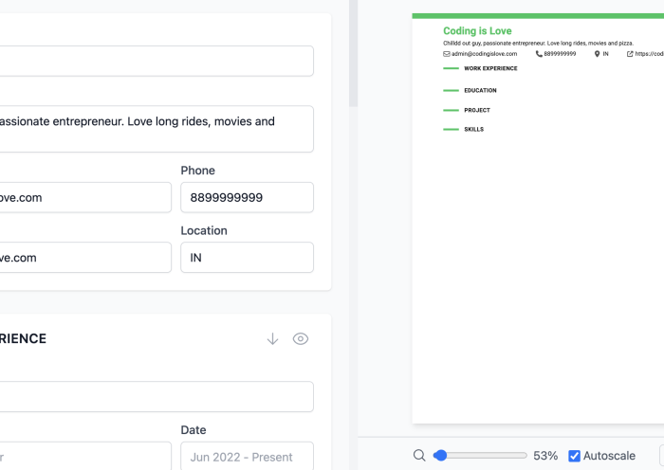Image resolution: width=664 pixels, height=470 pixels.
Task: Click the external link icon in the preview
Action: click(630, 54)
